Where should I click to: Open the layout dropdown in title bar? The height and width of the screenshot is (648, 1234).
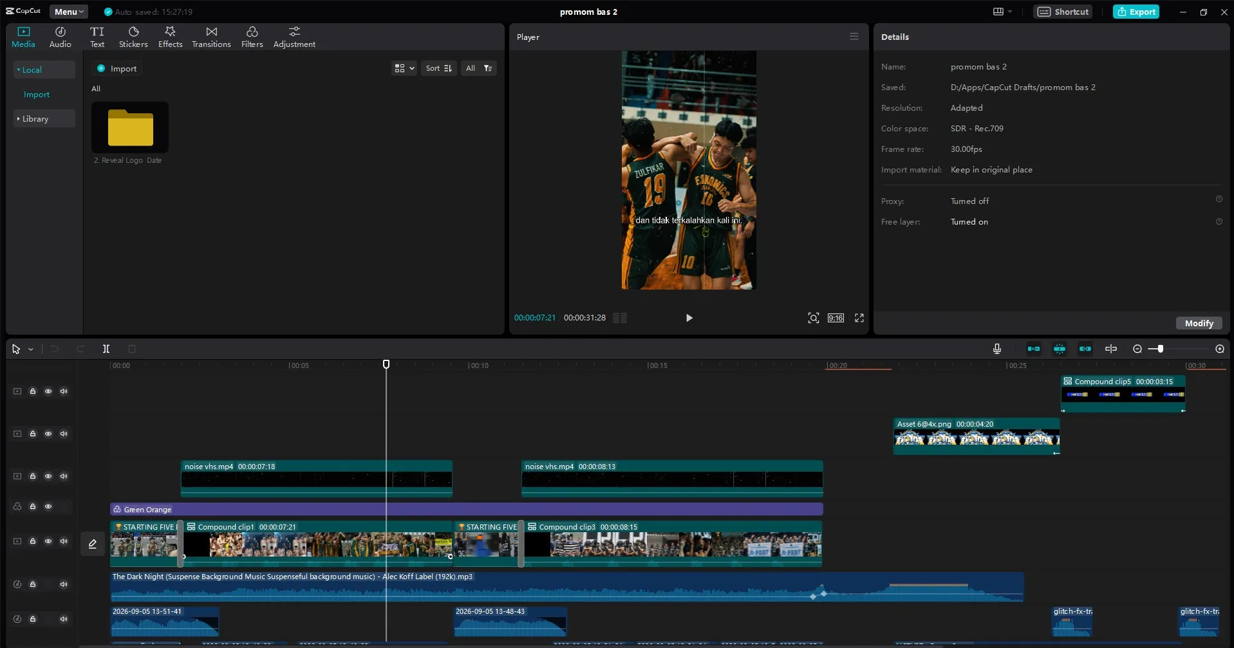click(x=1002, y=12)
